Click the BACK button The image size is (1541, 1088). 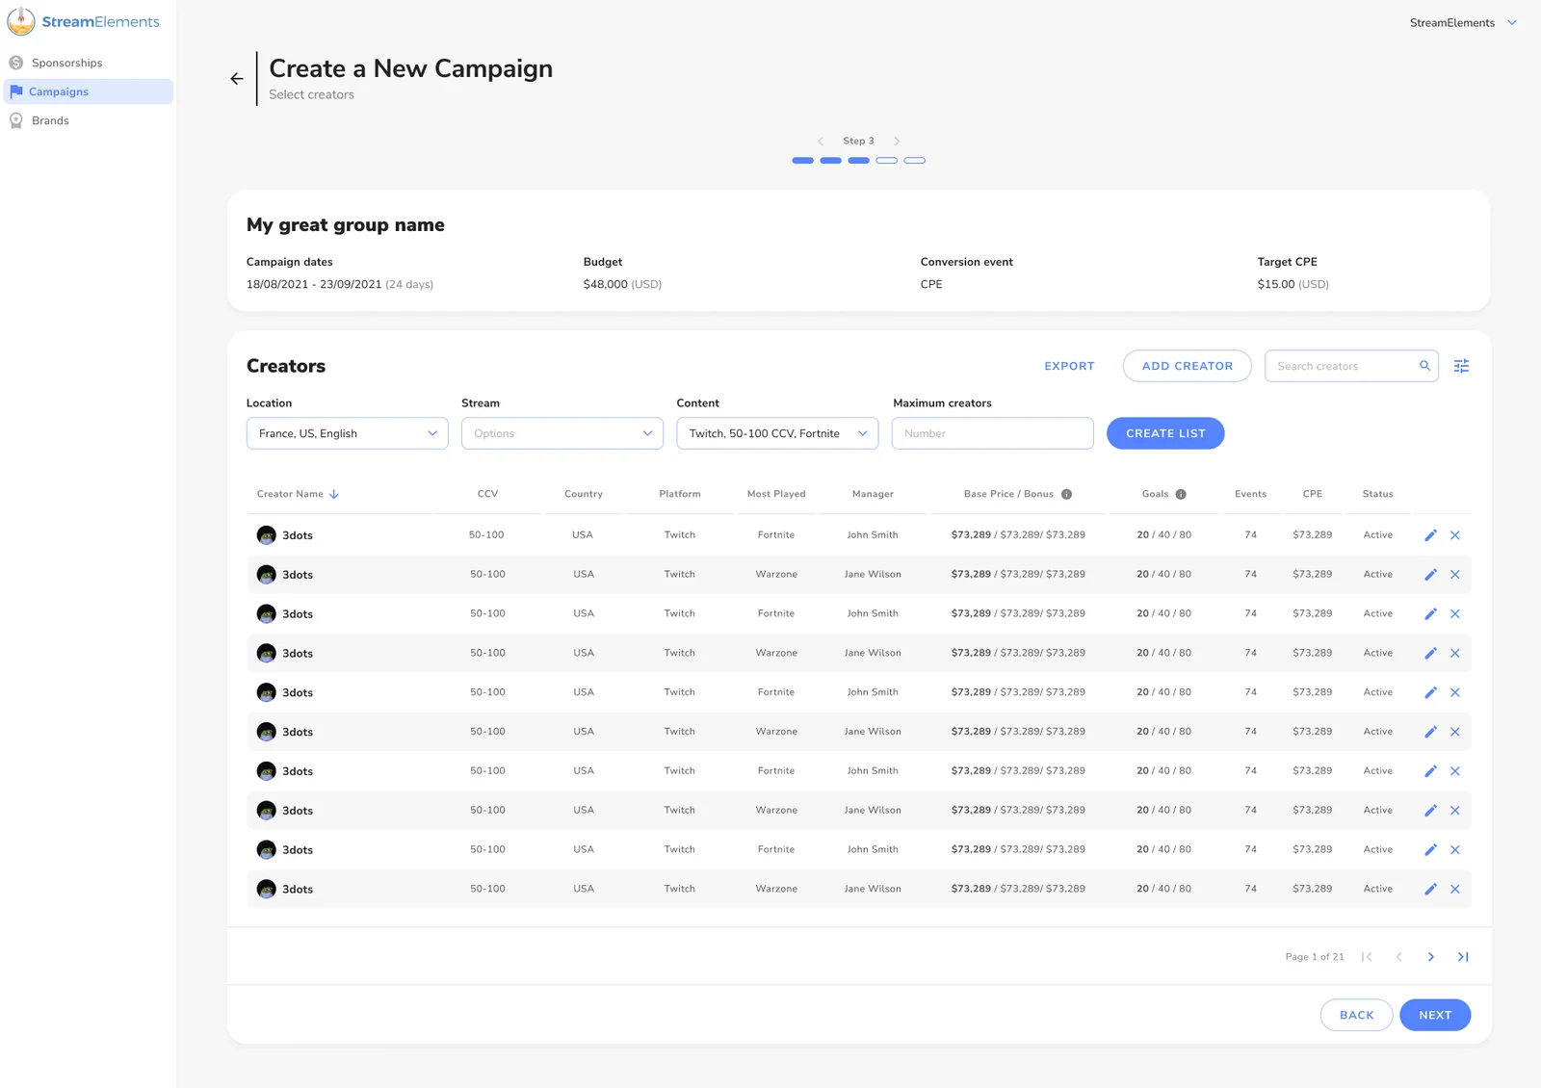coord(1356,1015)
